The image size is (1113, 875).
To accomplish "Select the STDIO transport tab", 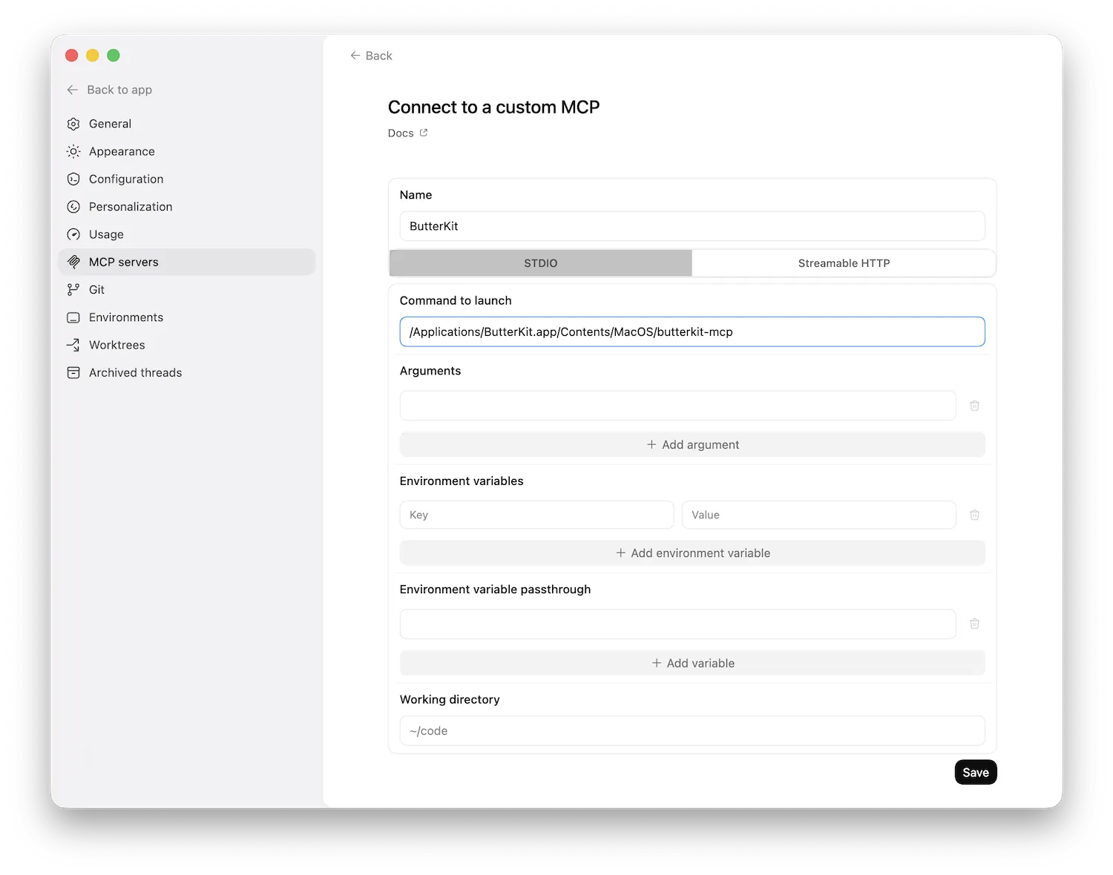I will (540, 262).
